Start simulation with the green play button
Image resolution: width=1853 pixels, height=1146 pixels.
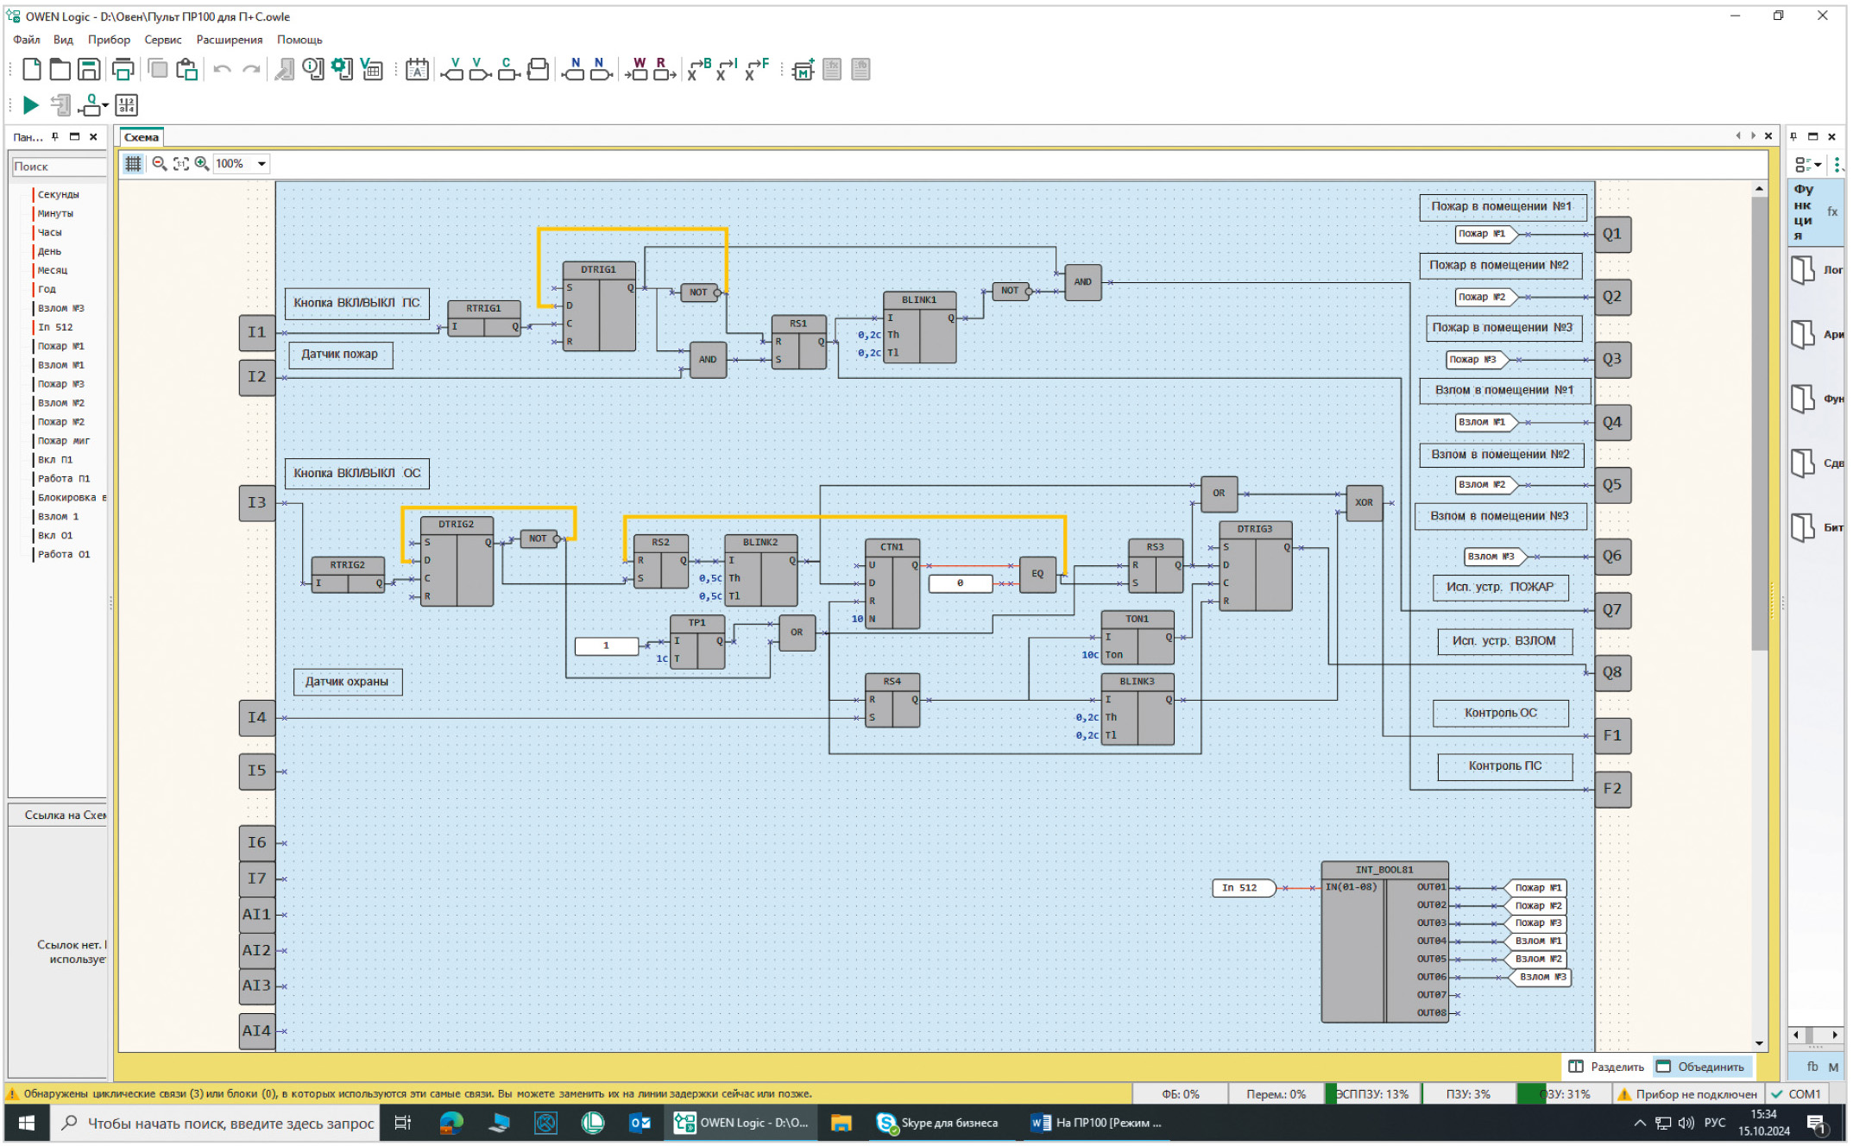30,105
